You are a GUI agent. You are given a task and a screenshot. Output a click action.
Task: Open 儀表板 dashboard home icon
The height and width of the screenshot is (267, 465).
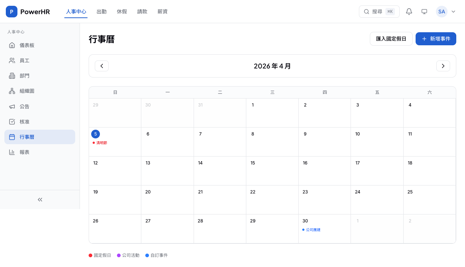coord(12,45)
